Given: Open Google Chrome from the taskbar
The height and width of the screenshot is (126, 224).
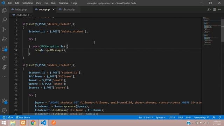Looking at the screenshot, I should point(33,123).
